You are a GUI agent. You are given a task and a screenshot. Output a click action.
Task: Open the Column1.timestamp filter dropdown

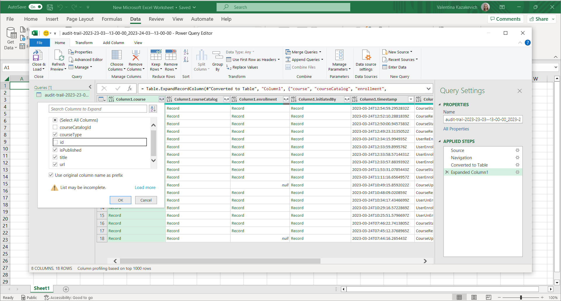coord(411,99)
